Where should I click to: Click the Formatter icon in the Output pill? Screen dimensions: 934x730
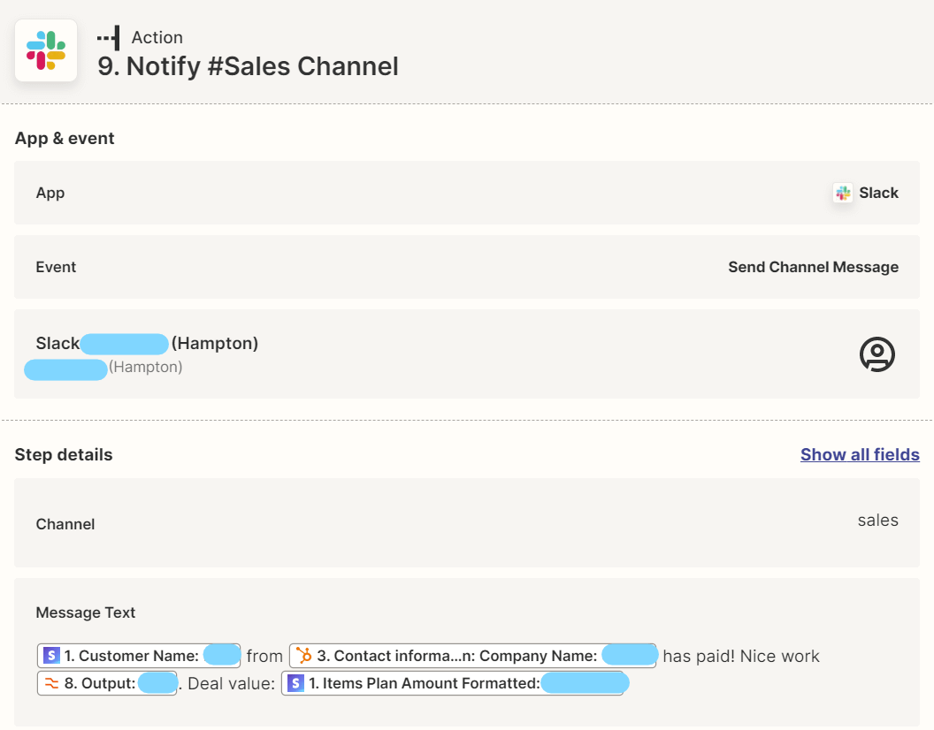tap(51, 683)
